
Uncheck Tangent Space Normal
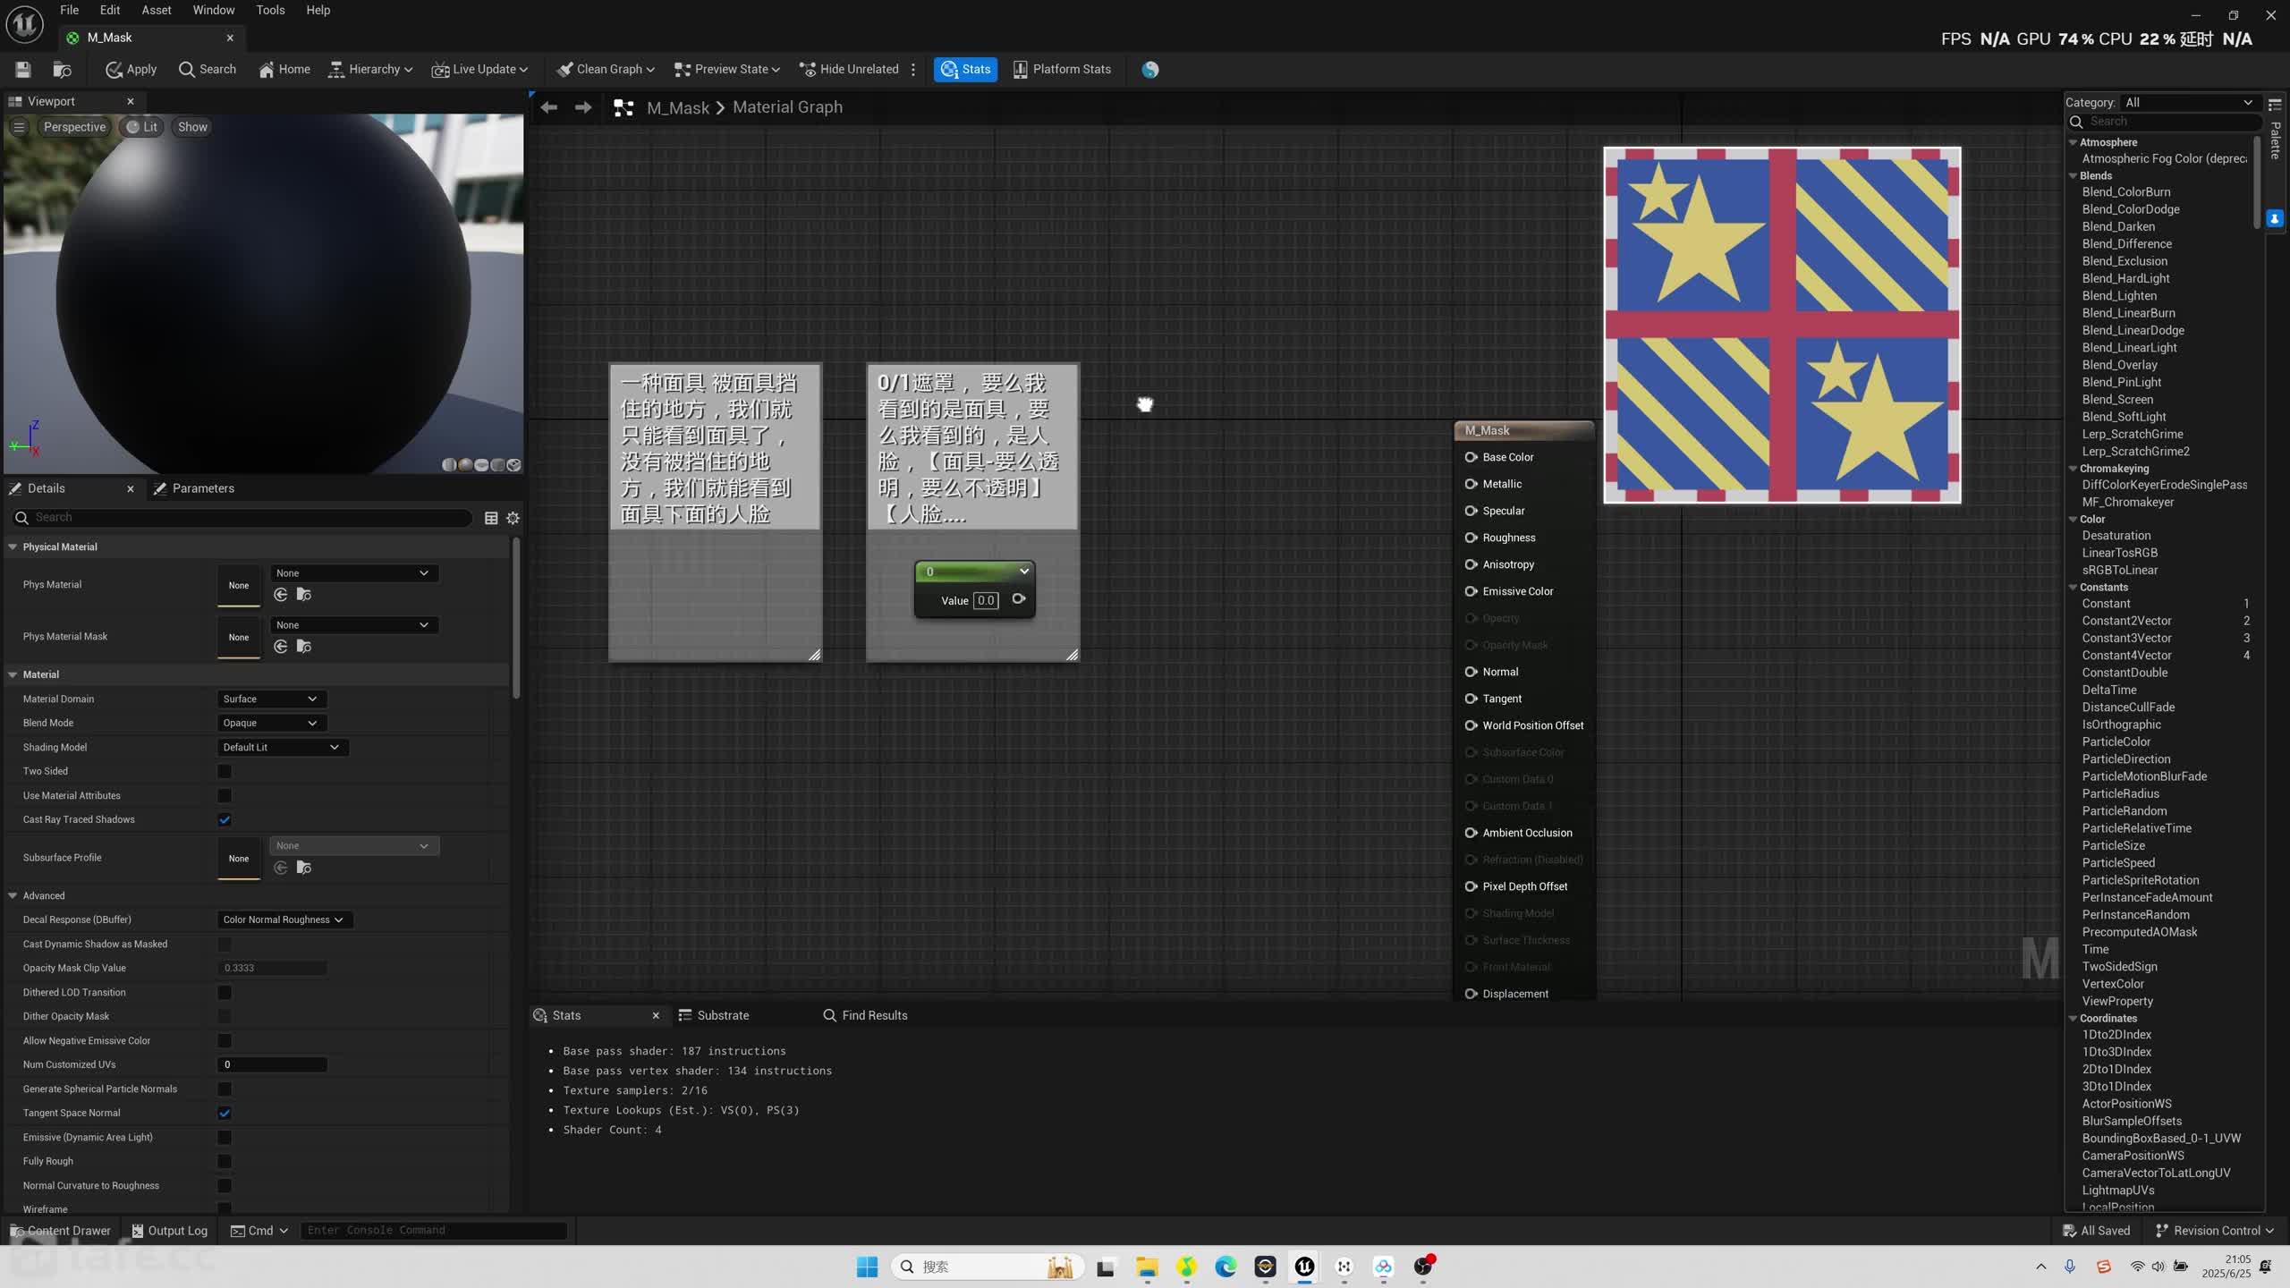point(225,1113)
